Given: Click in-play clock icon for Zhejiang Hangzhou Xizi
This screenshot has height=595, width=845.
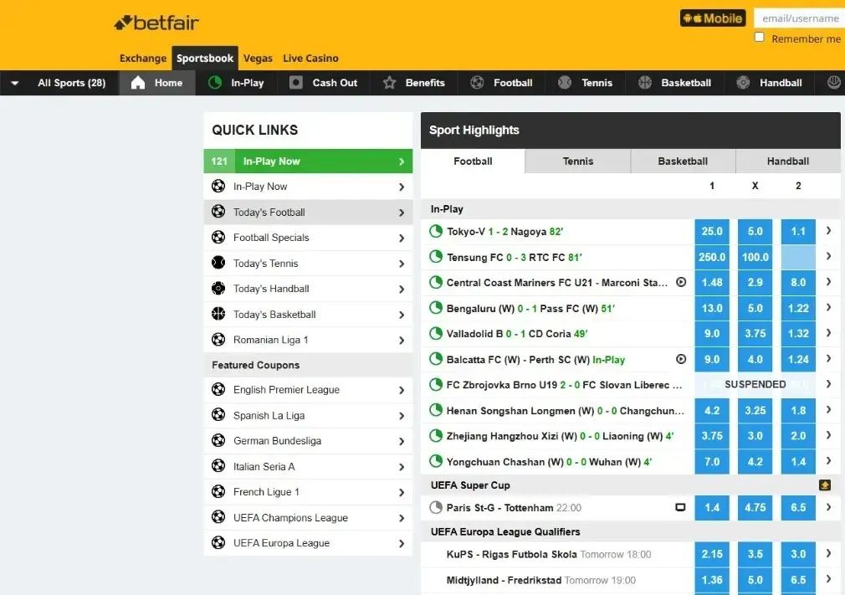Looking at the screenshot, I should [435, 435].
